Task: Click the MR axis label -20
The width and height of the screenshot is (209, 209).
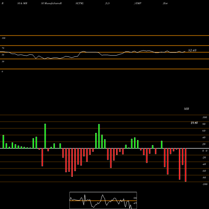Action: pyautogui.click(x=204, y=158)
